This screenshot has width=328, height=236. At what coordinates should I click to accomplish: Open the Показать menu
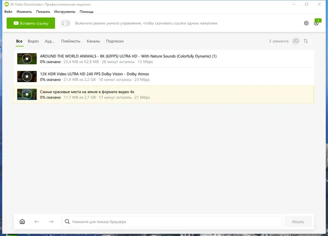43,12
